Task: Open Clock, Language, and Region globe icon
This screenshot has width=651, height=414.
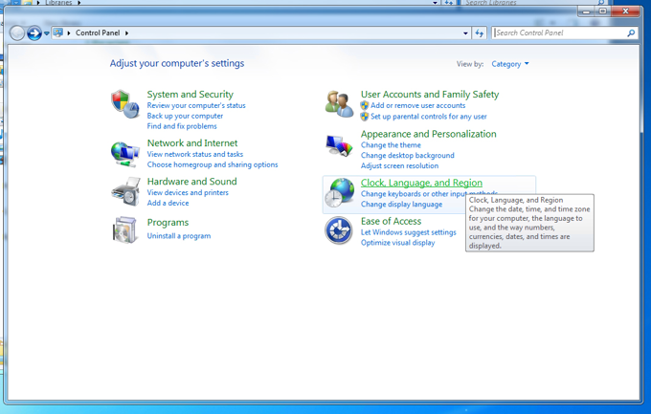Action: (x=340, y=193)
